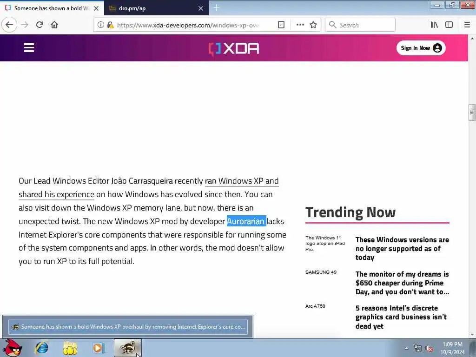Launch Internet Explorer from the taskbar
Screen dimensions: 476x357
[x=41, y=348]
